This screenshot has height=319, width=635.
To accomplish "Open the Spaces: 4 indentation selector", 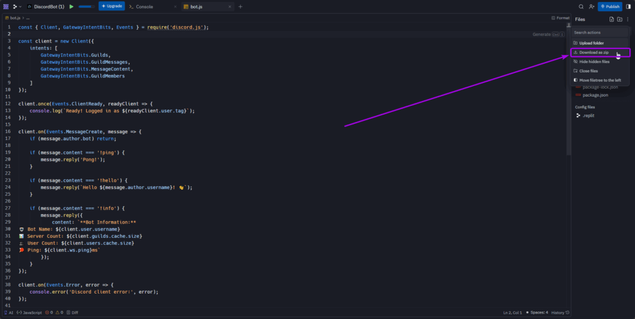I will tap(537, 313).
